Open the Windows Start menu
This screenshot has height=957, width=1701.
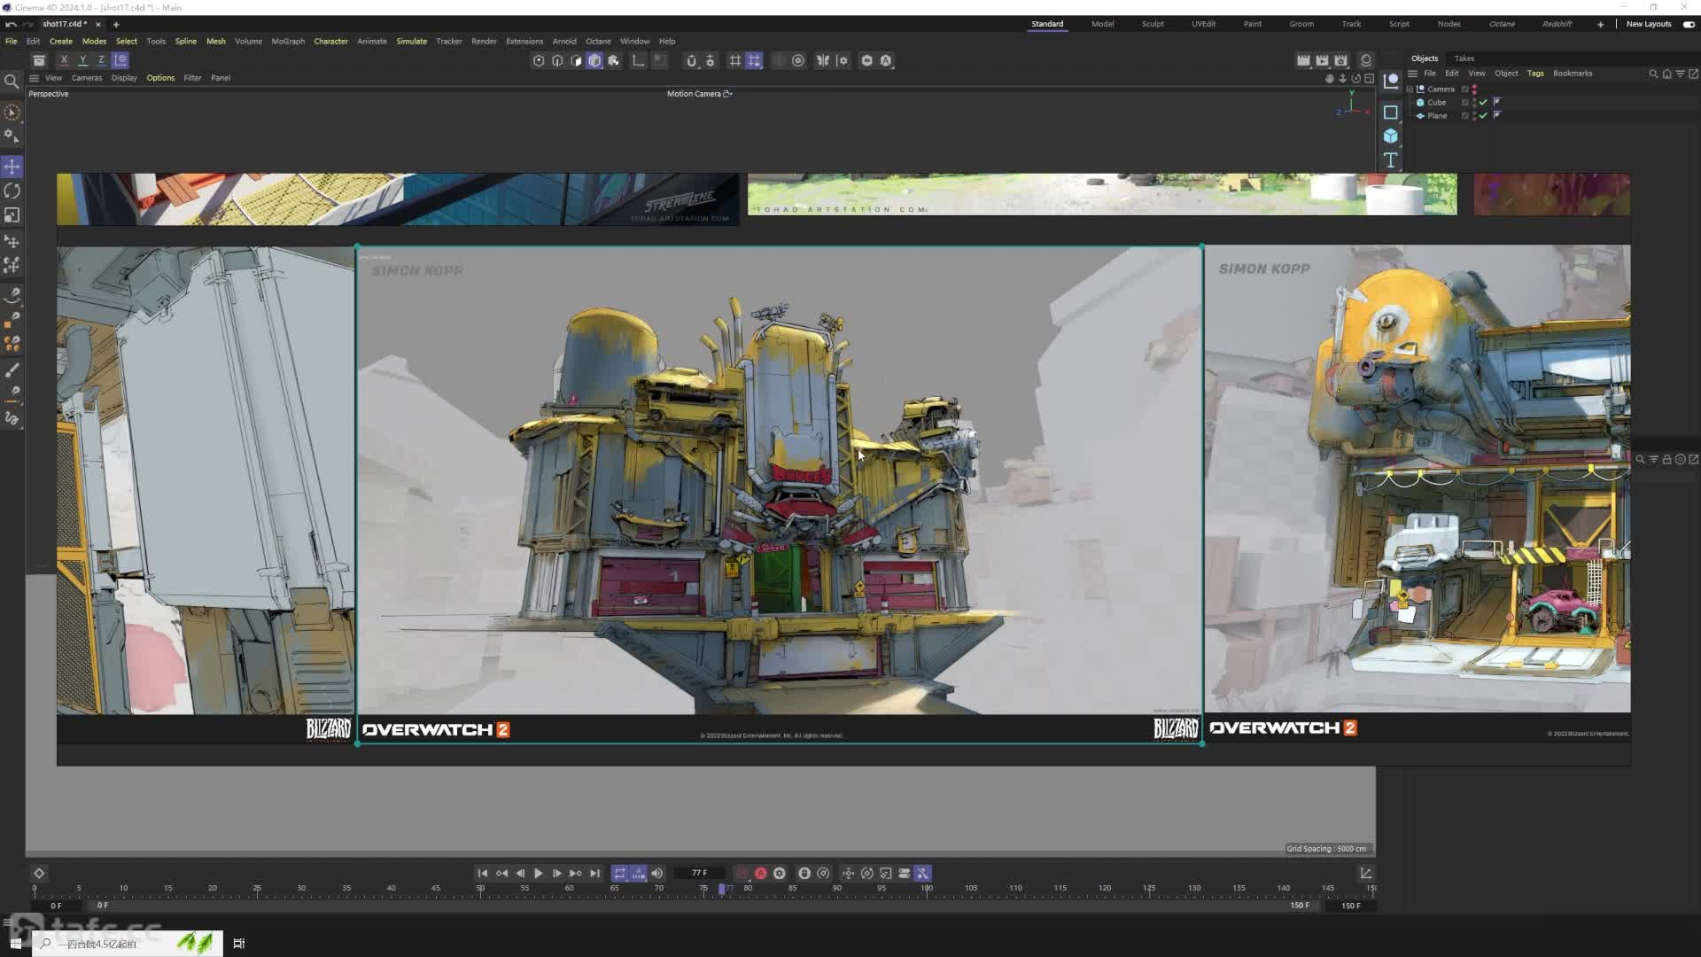(x=16, y=944)
